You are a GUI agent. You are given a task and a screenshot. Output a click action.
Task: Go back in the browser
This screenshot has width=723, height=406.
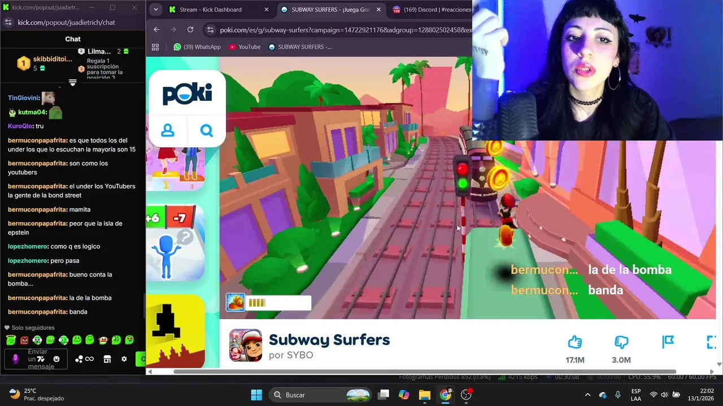point(156,30)
